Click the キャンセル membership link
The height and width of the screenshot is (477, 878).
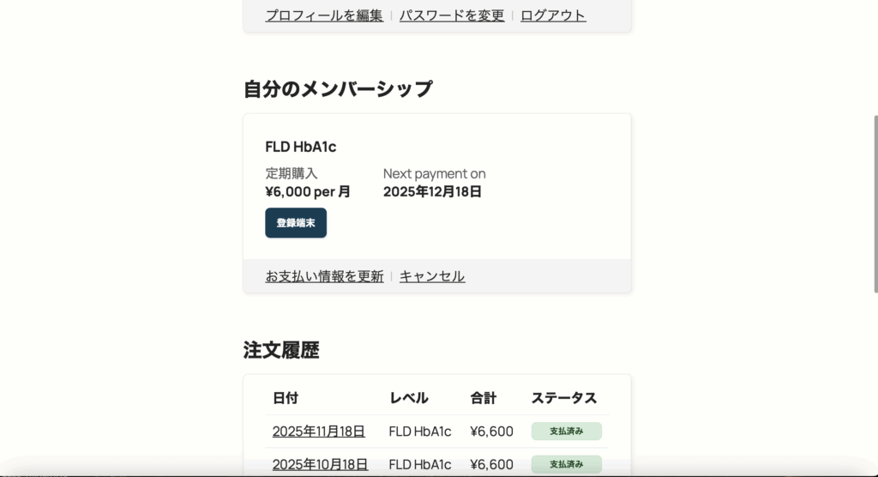tap(432, 276)
